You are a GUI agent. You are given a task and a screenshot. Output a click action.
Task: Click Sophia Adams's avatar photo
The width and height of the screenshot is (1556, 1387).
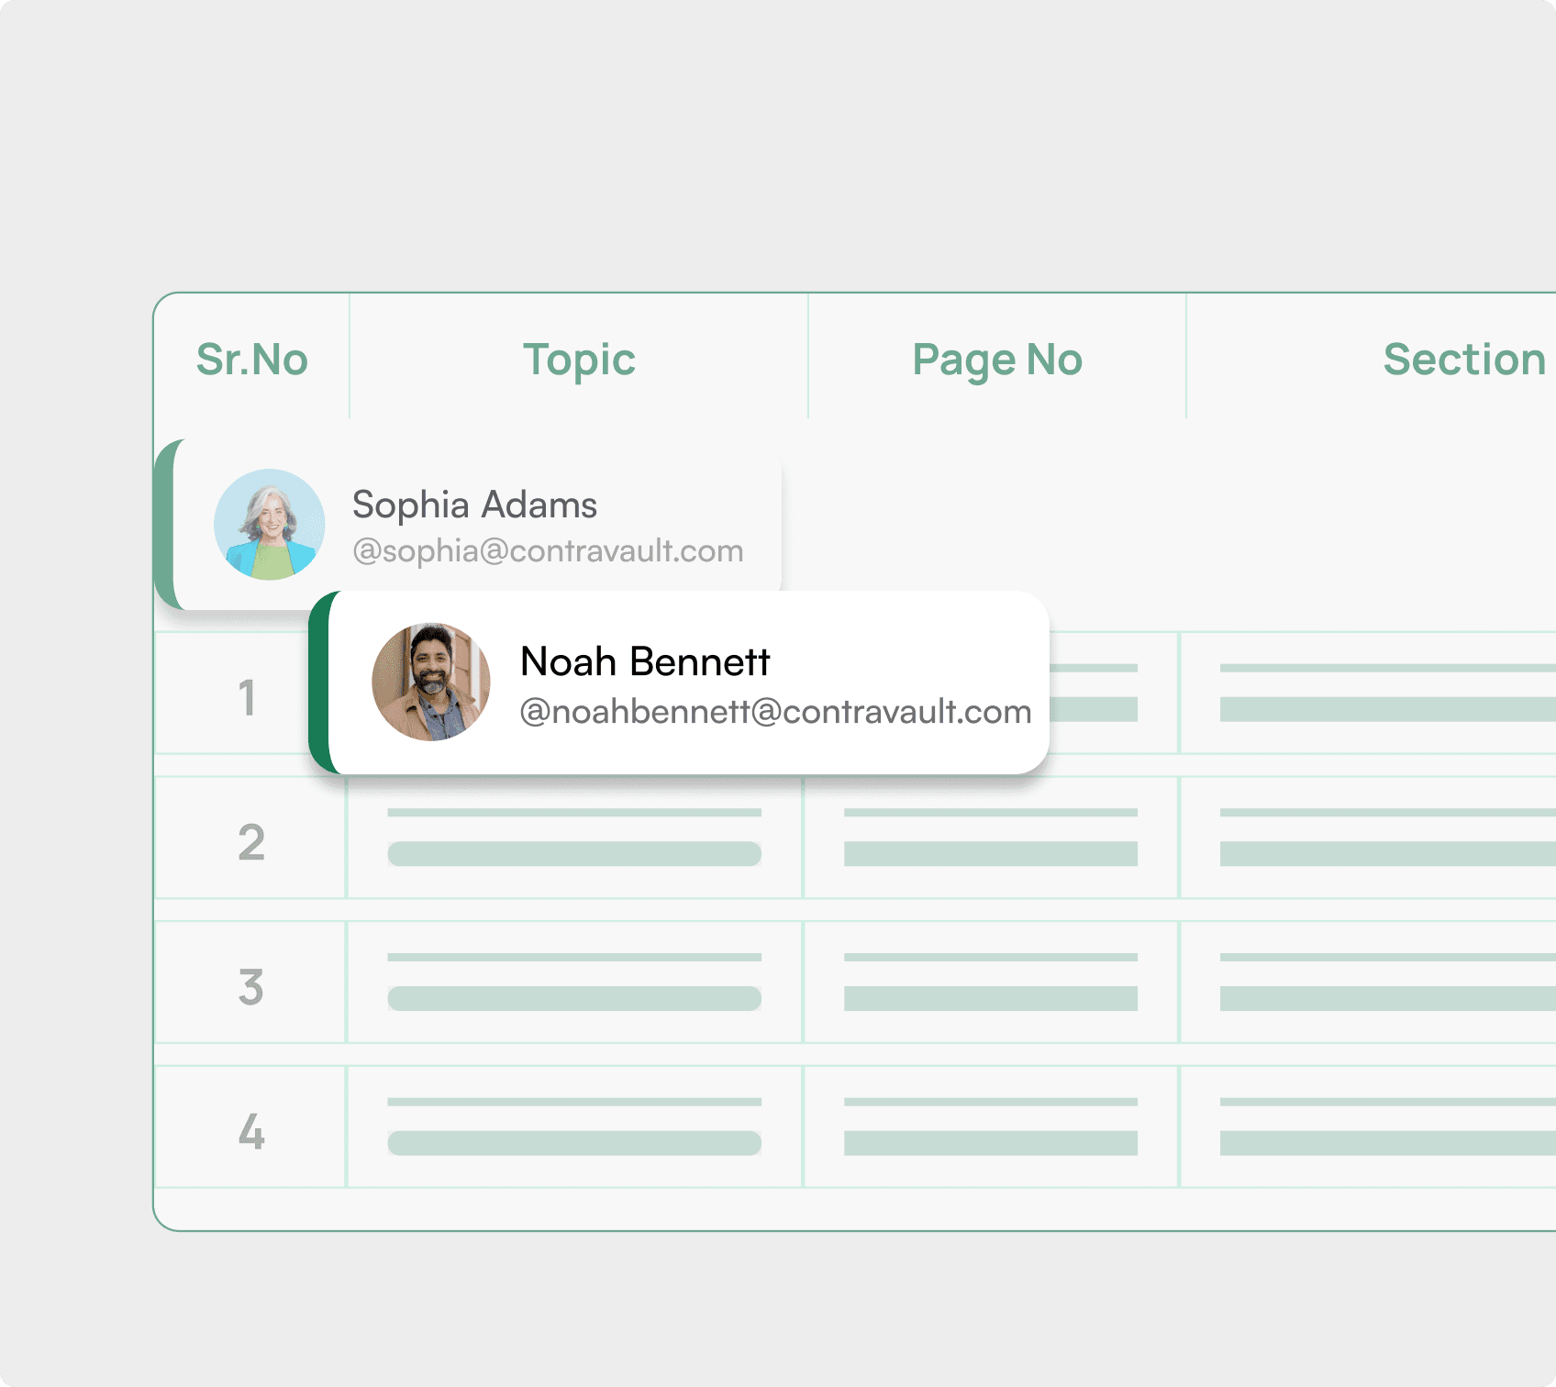(x=268, y=524)
